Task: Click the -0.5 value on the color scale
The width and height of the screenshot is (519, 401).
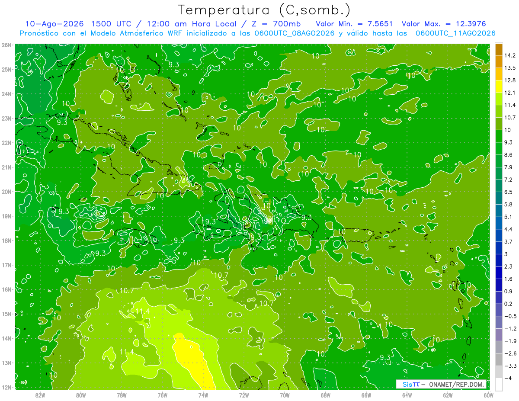Action: [x=510, y=316]
